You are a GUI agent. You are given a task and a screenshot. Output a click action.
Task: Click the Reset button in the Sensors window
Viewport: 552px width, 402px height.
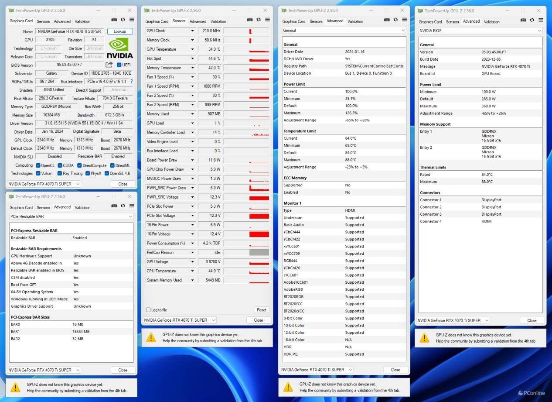(261, 310)
